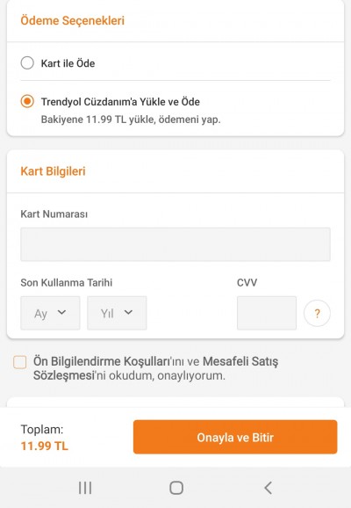
Task: Open the Ay month dropdown
Action: pyautogui.click(x=50, y=313)
